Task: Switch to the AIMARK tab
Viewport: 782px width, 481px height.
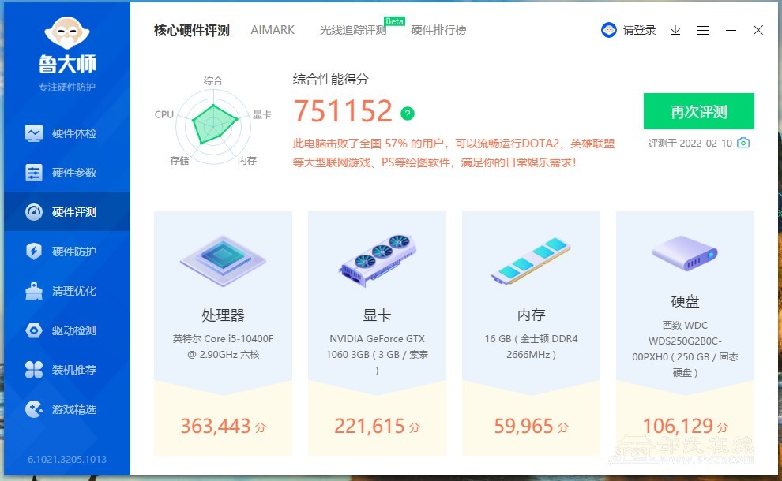Action: (x=273, y=30)
